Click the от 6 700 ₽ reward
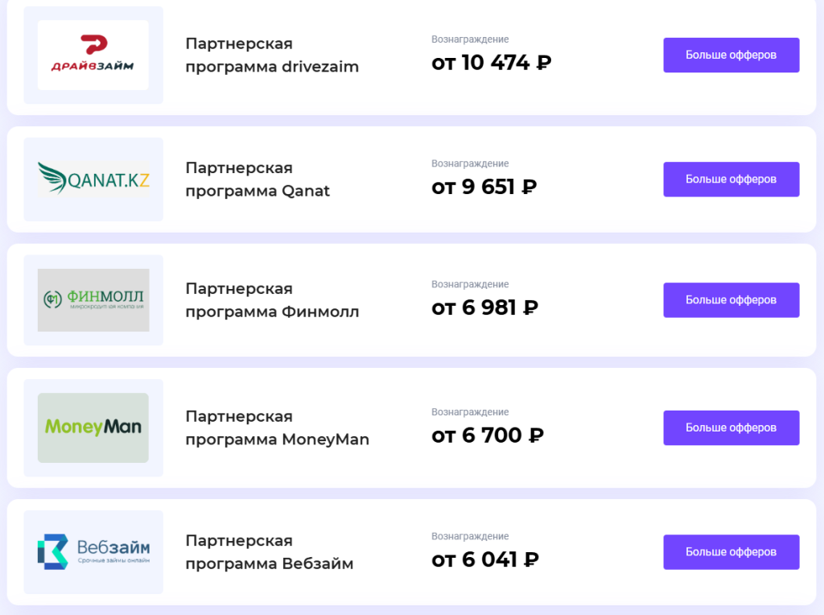The height and width of the screenshot is (615, 824). coord(488,435)
